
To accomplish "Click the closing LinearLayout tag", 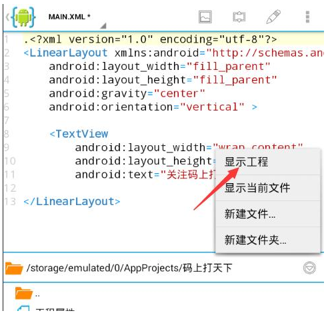I will click(72, 202).
